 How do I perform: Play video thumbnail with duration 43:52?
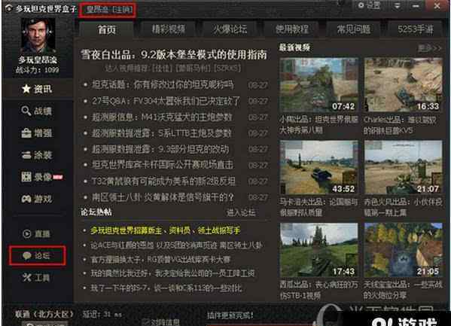click(319, 167)
